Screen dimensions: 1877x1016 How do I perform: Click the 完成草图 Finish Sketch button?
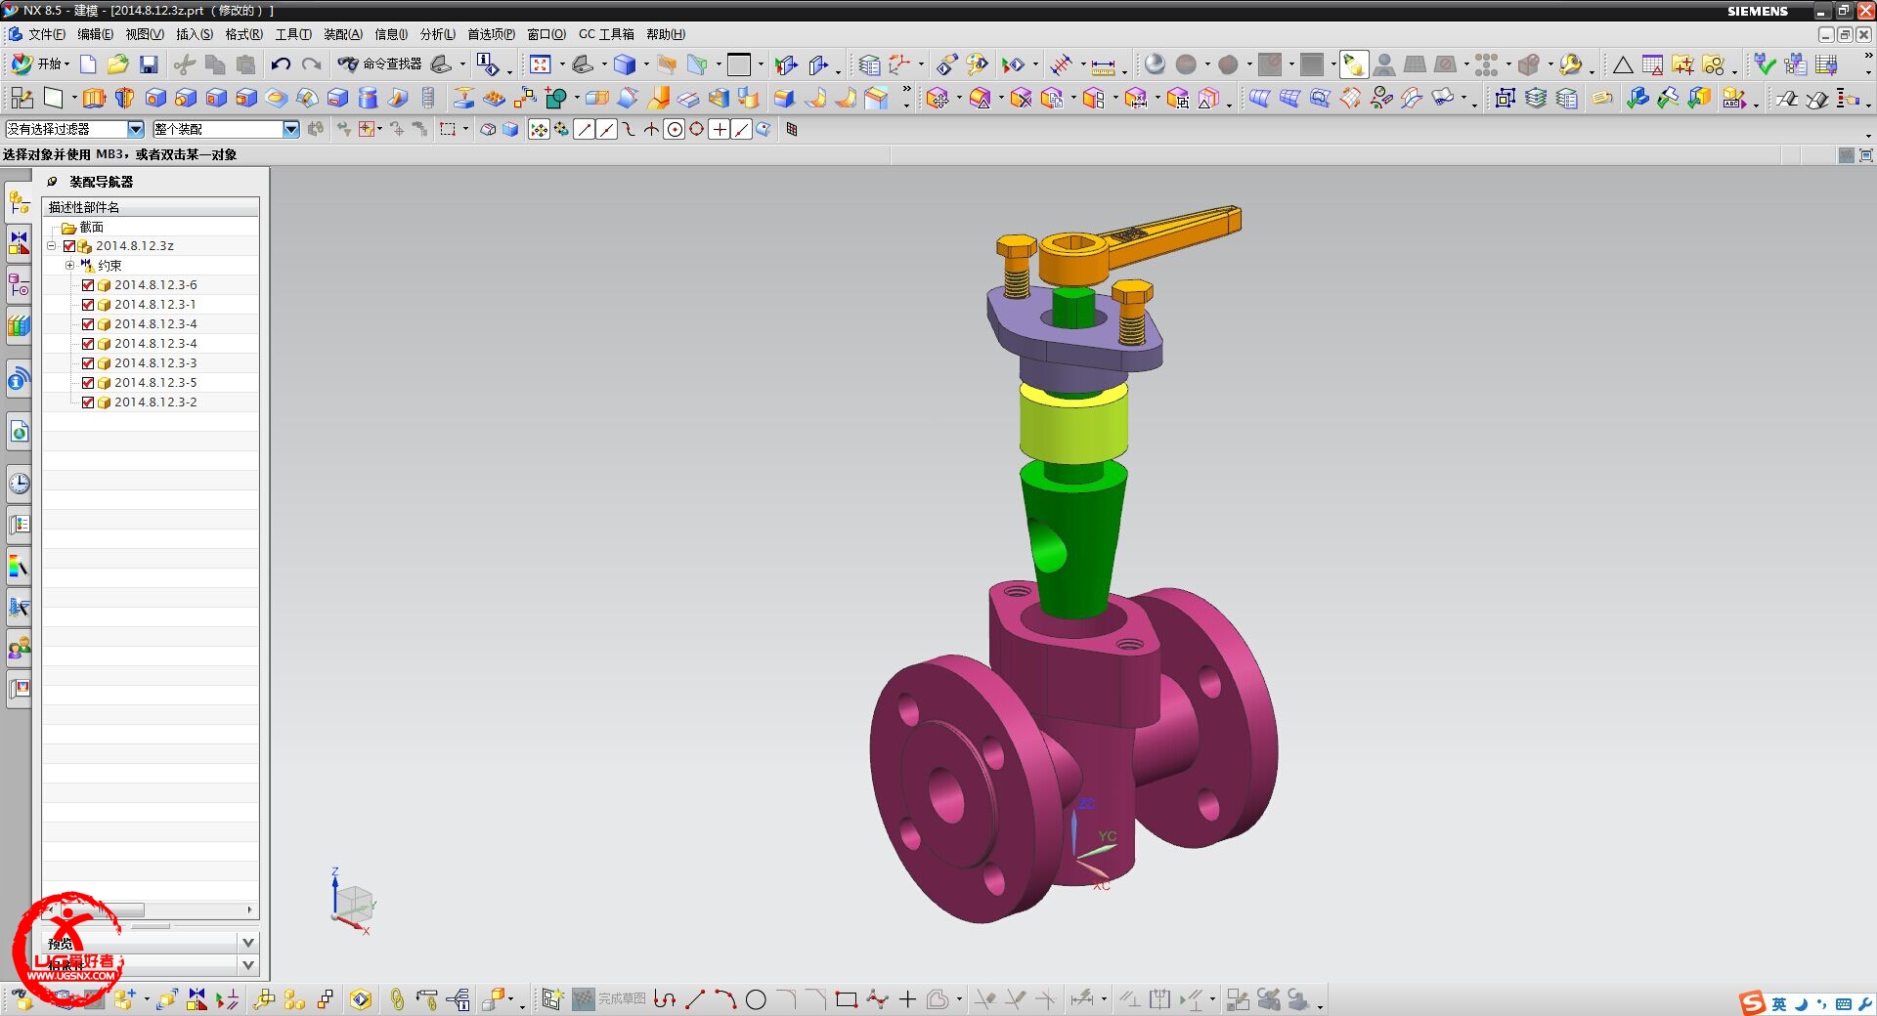(x=609, y=999)
